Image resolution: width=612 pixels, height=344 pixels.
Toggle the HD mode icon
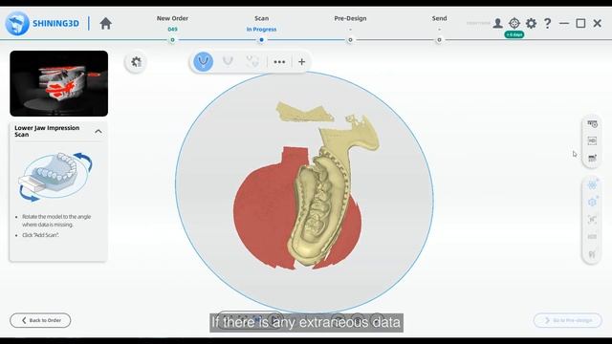(x=592, y=140)
